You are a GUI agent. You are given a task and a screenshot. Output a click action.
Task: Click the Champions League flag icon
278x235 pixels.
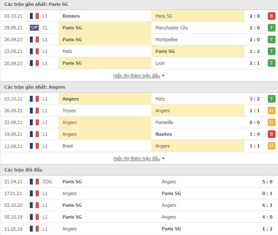click(x=34, y=28)
